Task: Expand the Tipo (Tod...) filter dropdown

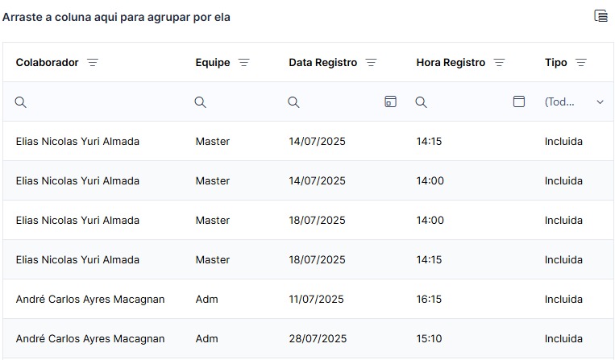Action: [x=600, y=101]
